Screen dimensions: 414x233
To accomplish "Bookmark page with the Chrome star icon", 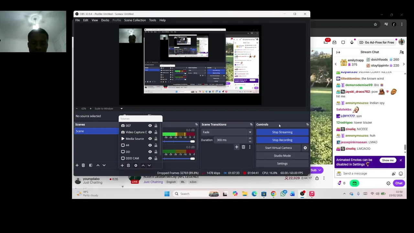I will pyautogui.click(x=375, y=24).
